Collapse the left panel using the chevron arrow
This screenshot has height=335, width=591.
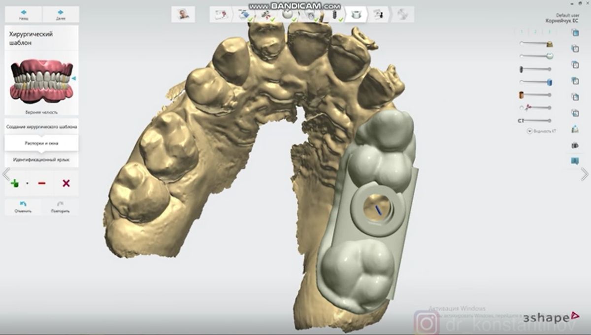pyautogui.click(x=5, y=173)
